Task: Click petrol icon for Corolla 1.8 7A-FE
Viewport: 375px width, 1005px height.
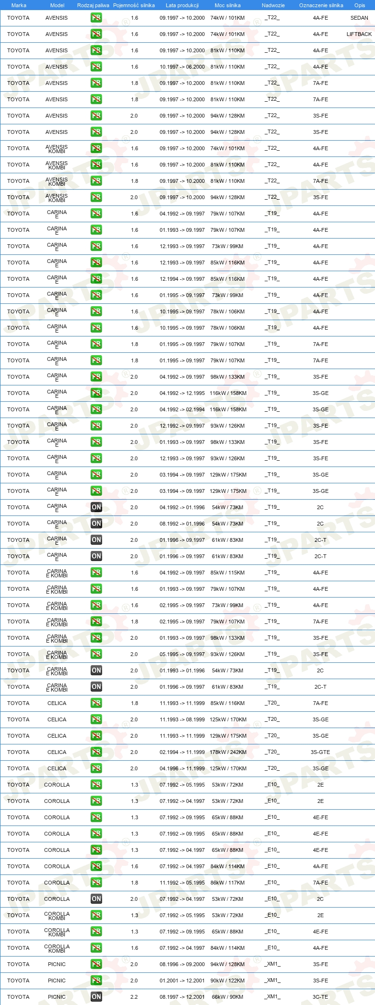Action: [96, 883]
